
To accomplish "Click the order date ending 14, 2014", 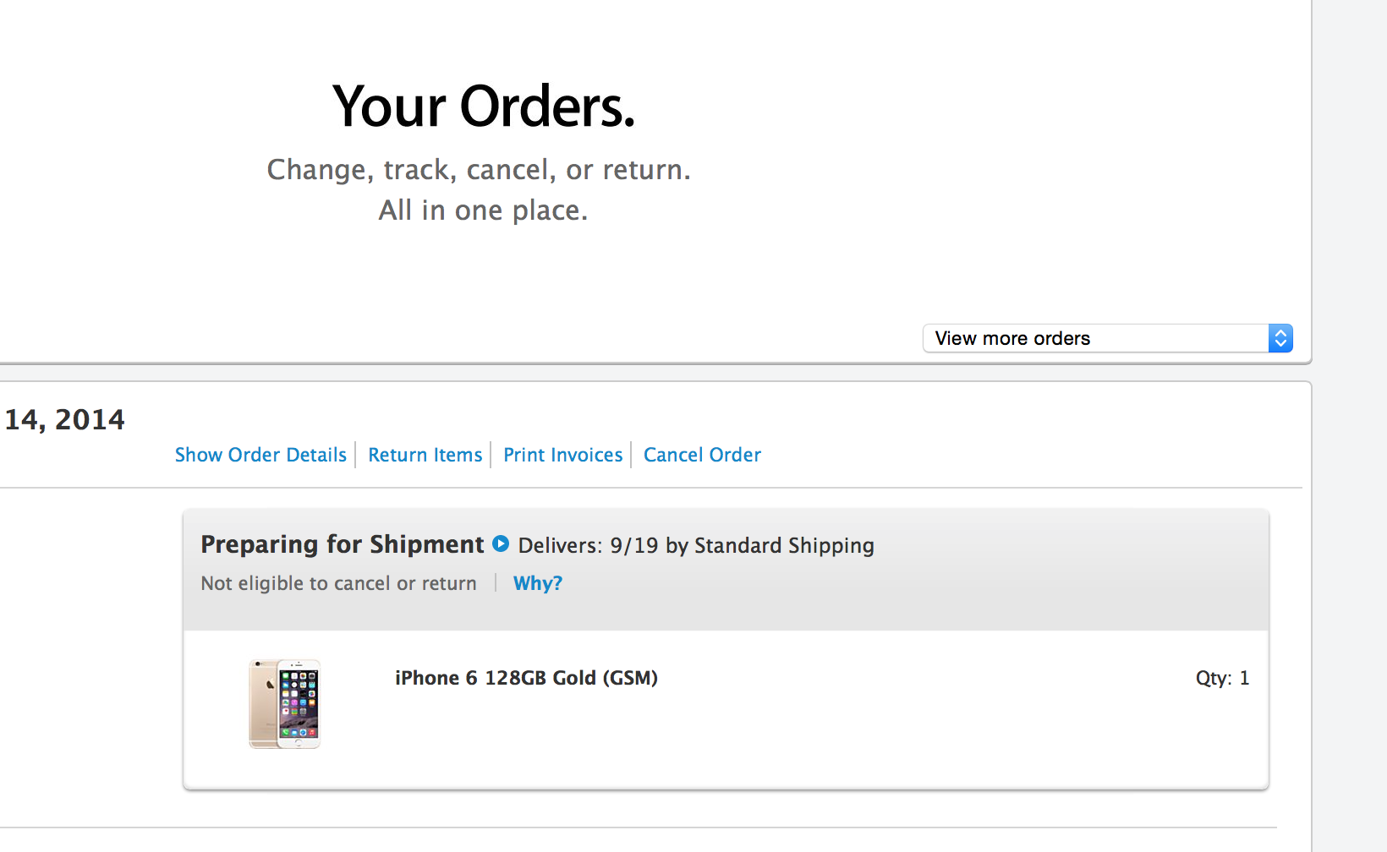I will 64,419.
